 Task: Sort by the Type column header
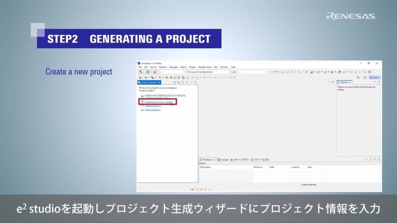[314, 167]
